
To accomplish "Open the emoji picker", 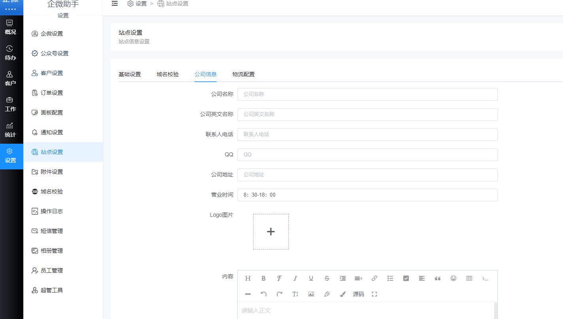I will (453, 278).
